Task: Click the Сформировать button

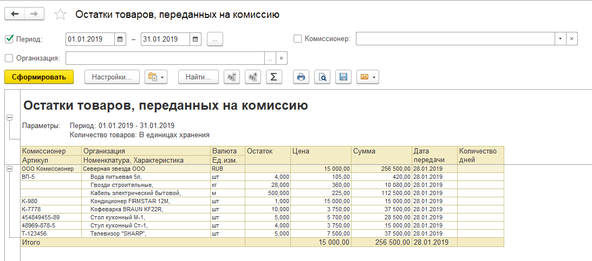Action: [x=39, y=77]
